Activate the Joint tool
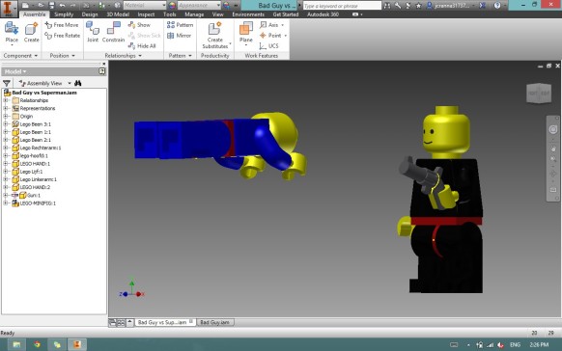Screen dimensions: 562x351 point(93,32)
